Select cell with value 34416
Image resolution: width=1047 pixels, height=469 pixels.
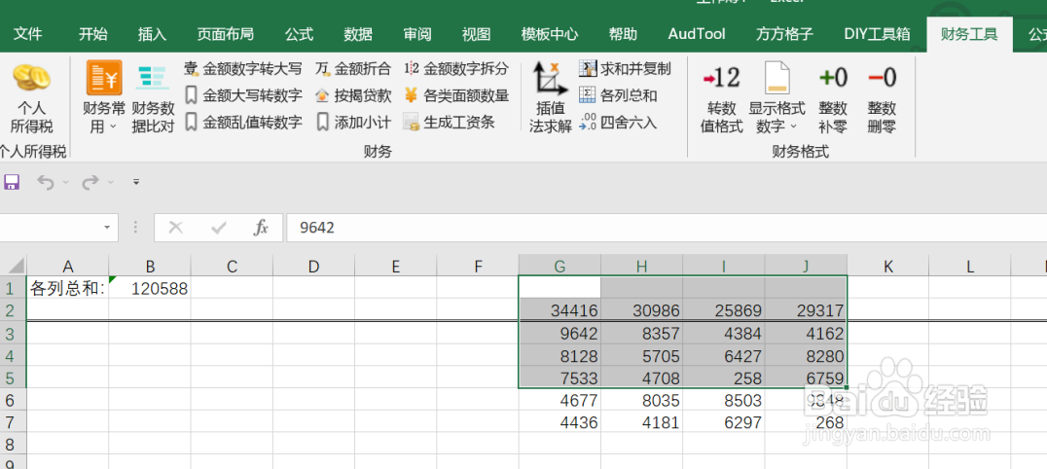coord(560,310)
